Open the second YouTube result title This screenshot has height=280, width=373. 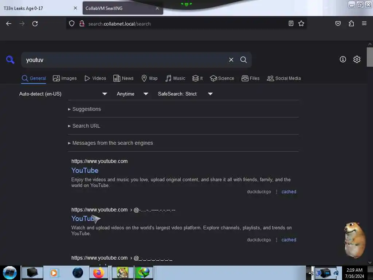click(x=85, y=219)
